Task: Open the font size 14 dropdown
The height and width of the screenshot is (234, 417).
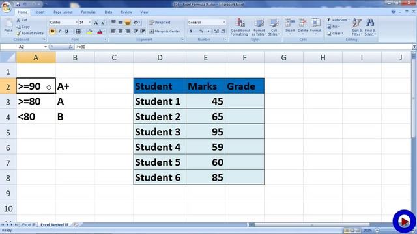Action: (90, 23)
